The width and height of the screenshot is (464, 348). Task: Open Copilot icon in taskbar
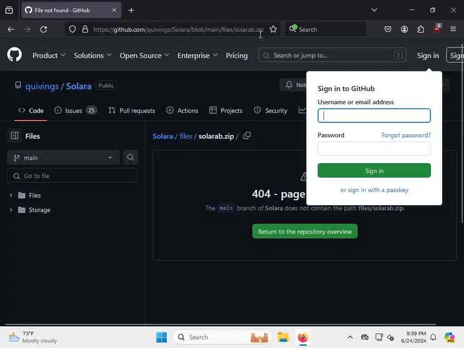pyautogui.click(x=449, y=337)
